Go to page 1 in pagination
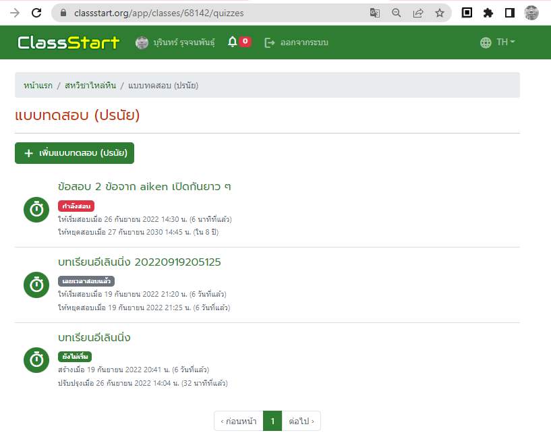 coord(272,421)
